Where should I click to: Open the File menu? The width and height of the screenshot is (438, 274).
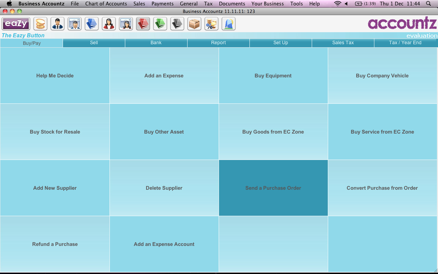click(x=75, y=4)
